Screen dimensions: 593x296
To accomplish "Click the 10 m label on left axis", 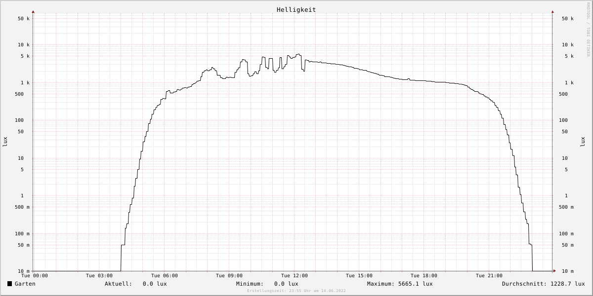I will pyautogui.click(x=24, y=271).
